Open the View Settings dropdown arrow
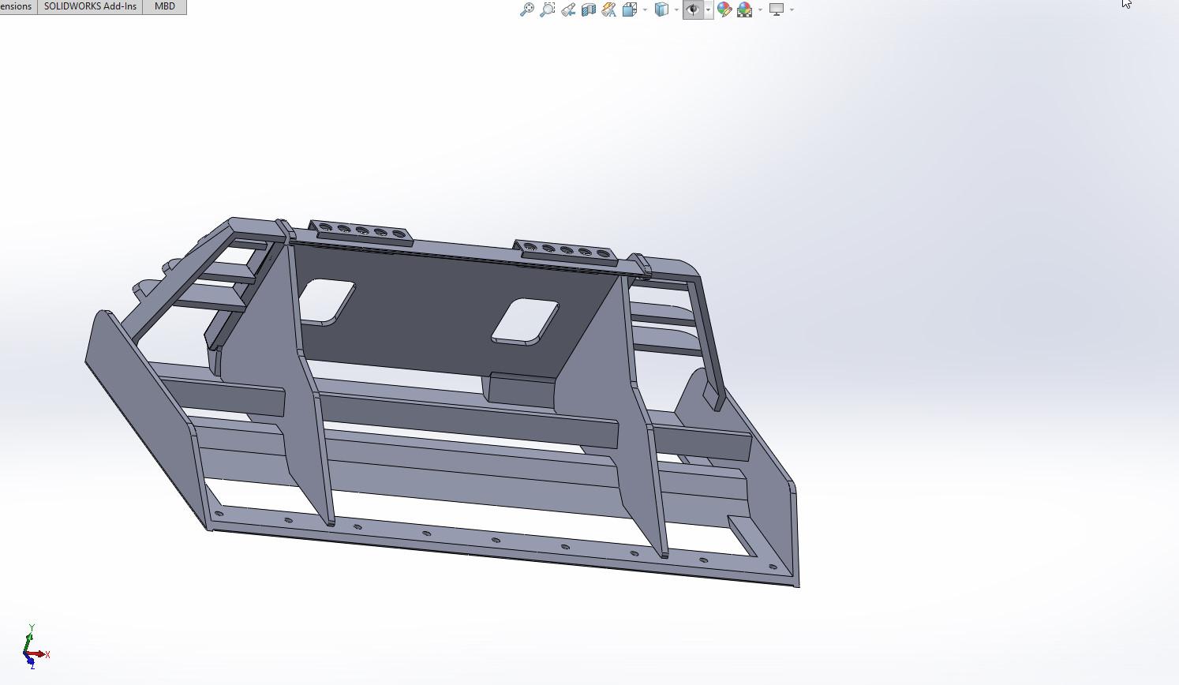 coord(792,9)
